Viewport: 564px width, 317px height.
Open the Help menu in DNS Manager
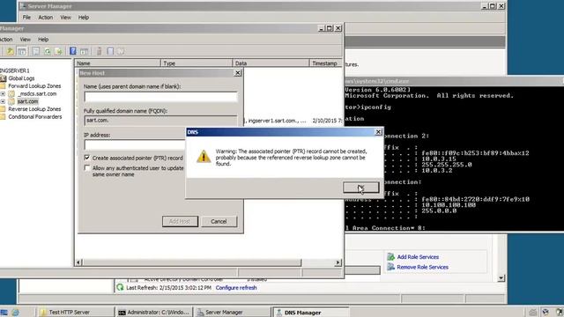(43, 39)
